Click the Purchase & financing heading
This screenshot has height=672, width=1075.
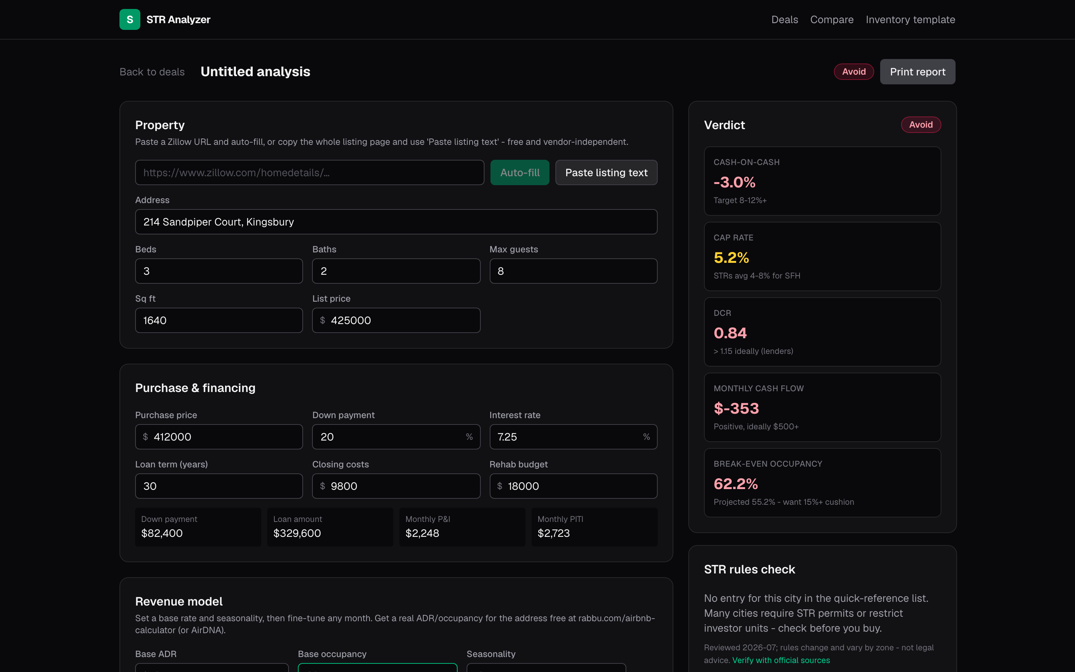(196, 388)
